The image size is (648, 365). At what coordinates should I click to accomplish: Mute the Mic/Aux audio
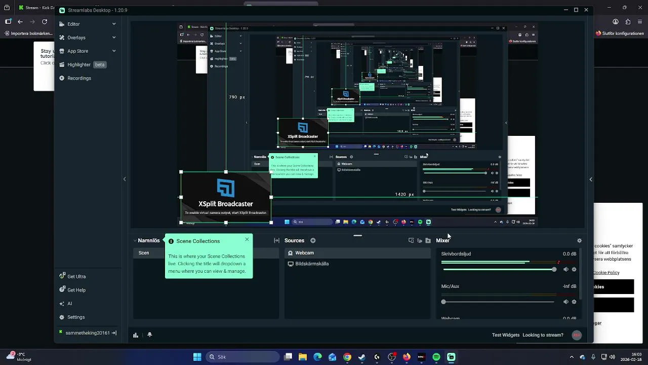click(x=566, y=302)
